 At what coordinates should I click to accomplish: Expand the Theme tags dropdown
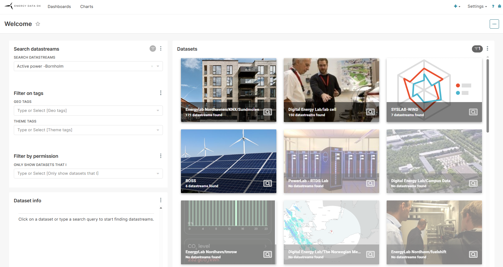tap(158, 130)
